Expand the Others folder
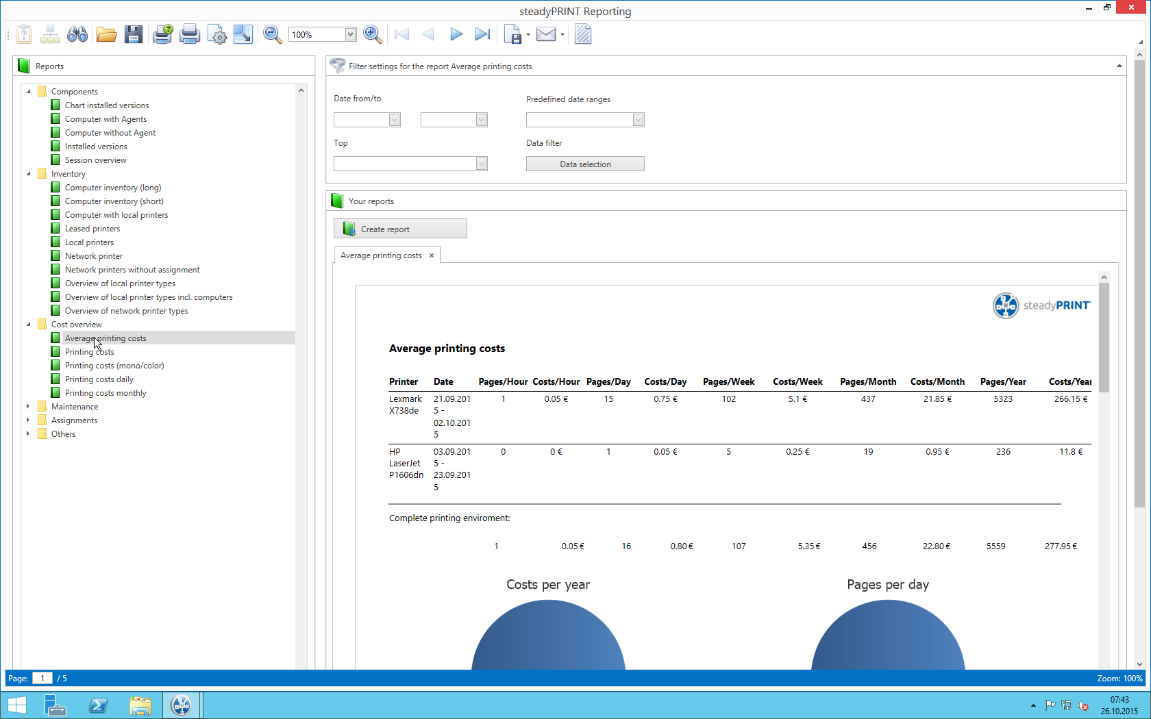Image resolution: width=1151 pixels, height=719 pixels. [28, 434]
